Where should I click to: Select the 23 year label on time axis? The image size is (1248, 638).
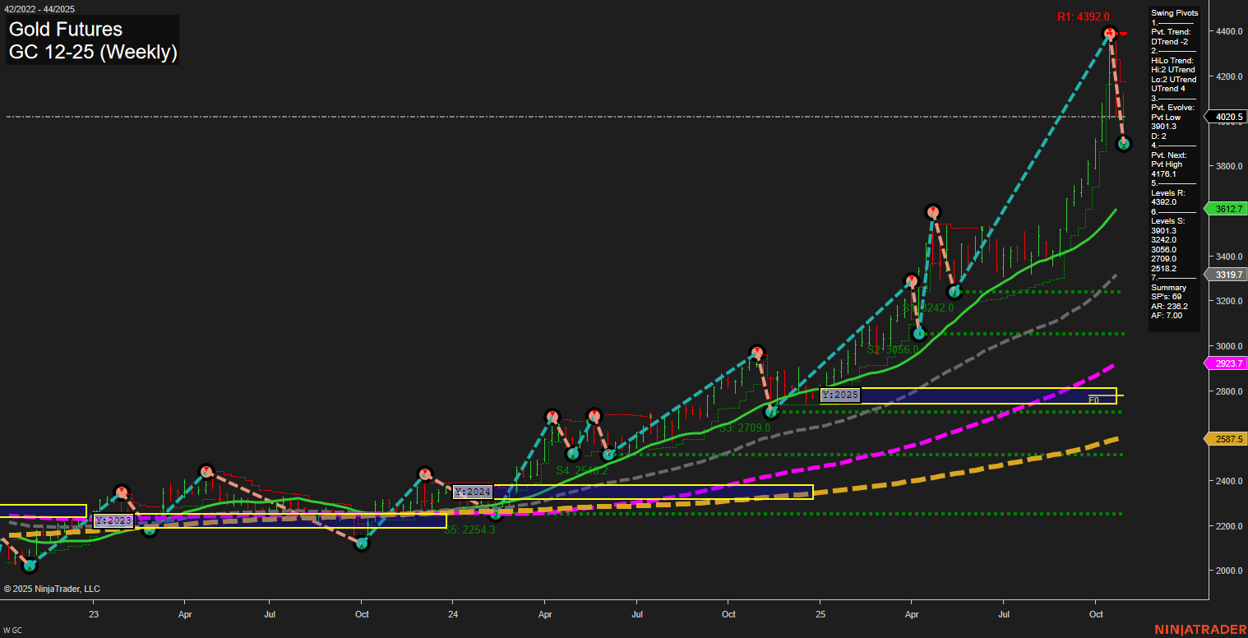pos(94,614)
